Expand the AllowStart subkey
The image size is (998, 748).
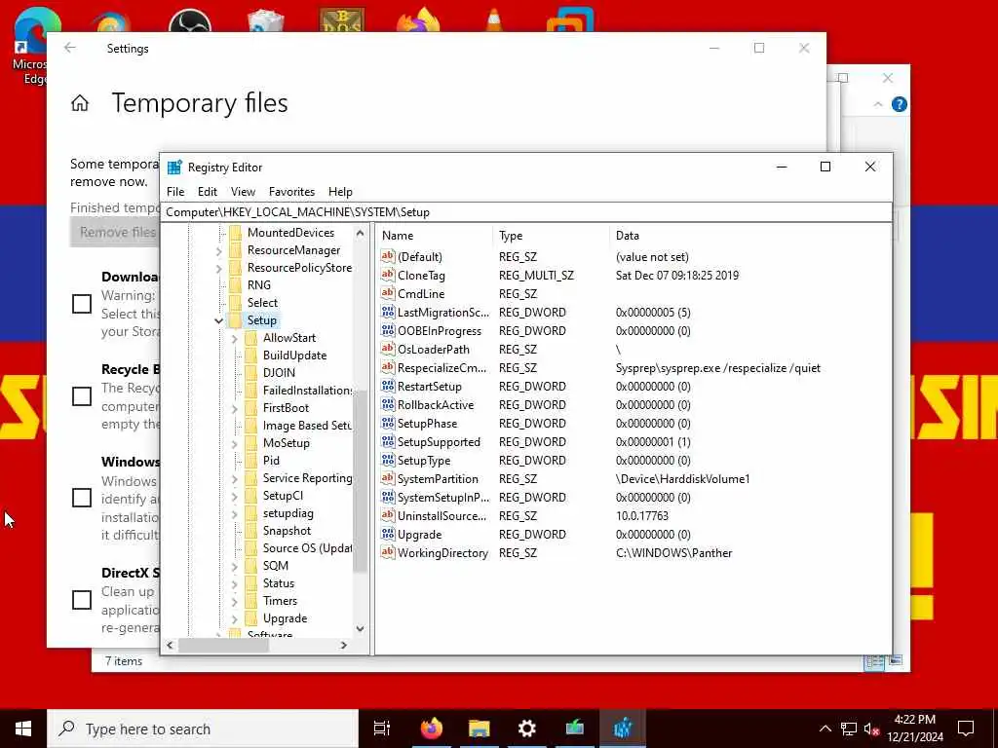click(x=234, y=338)
